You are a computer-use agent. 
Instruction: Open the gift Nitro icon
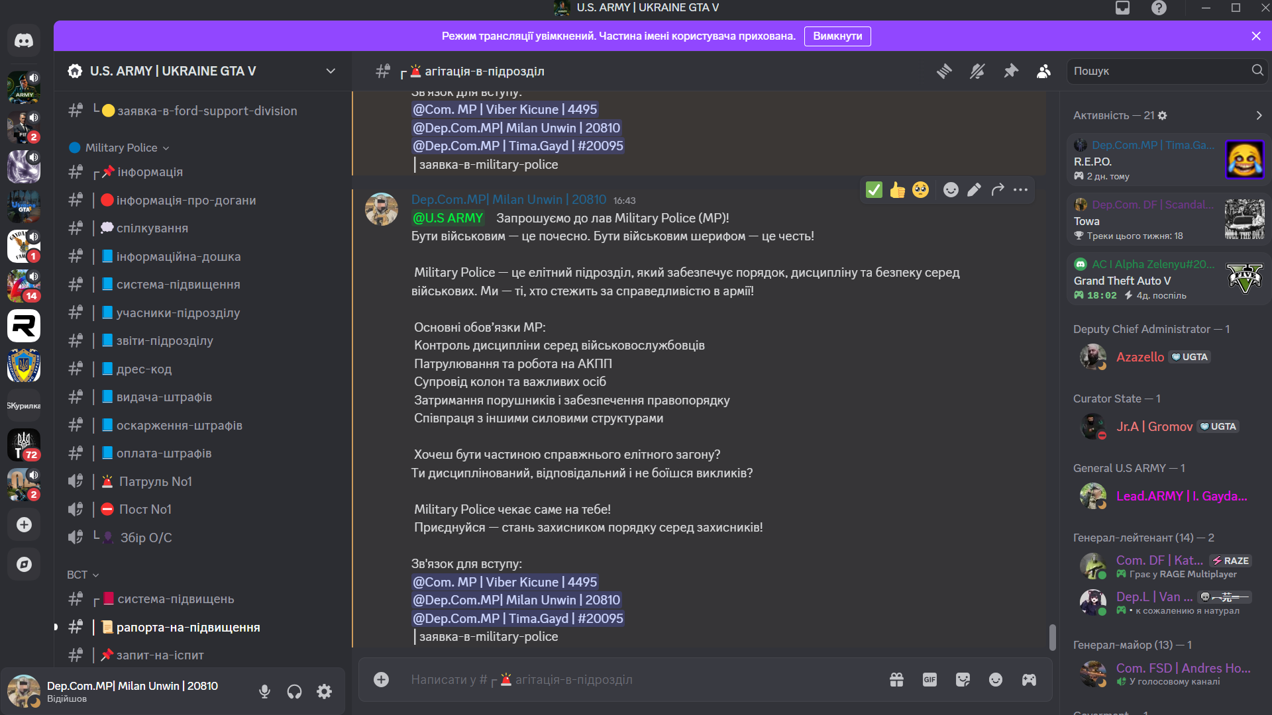[x=896, y=679]
